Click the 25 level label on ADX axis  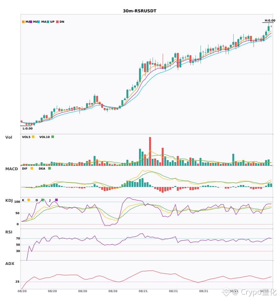pyautogui.click(x=17, y=282)
